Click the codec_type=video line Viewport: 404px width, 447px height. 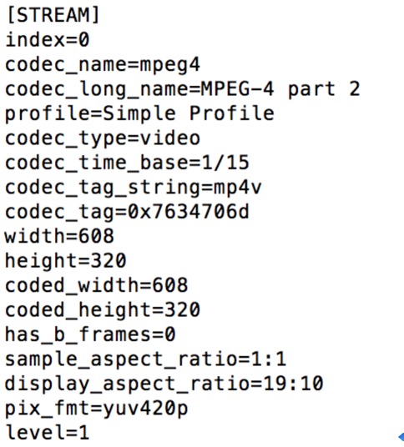coord(103,139)
